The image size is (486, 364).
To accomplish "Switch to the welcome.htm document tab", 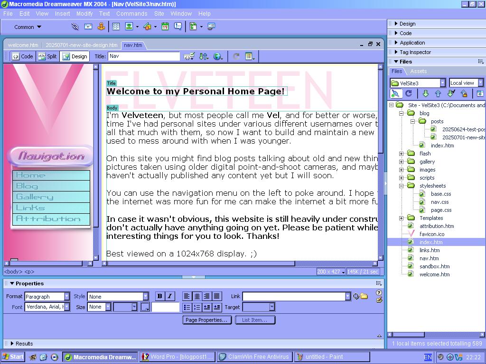I will click(x=23, y=45).
